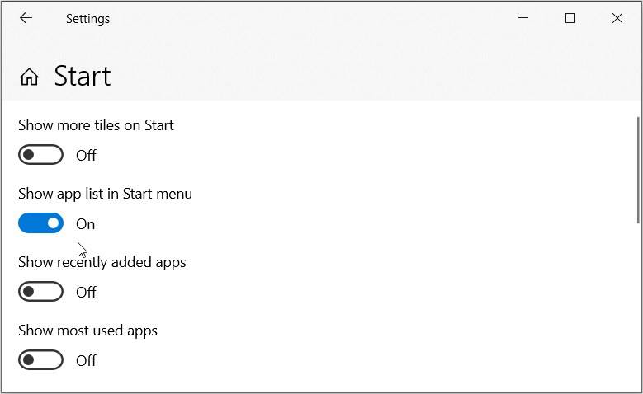Click the "Show recently added apps" label text
This screenshot has width=643, height=394.
point(102,262)
